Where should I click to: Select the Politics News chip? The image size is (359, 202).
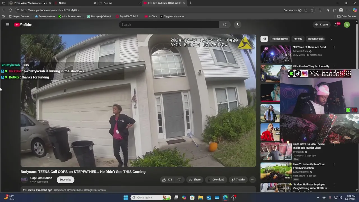tap(280, 39)
